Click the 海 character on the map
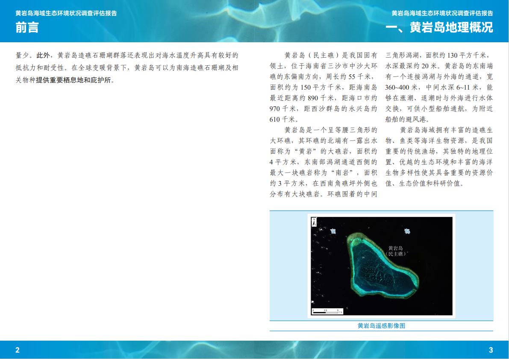The width and height of the screenshot is (509, 359). pos(407,231)
